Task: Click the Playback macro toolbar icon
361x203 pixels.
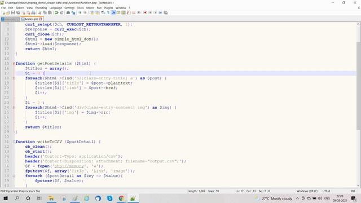Action: (155, 12)
